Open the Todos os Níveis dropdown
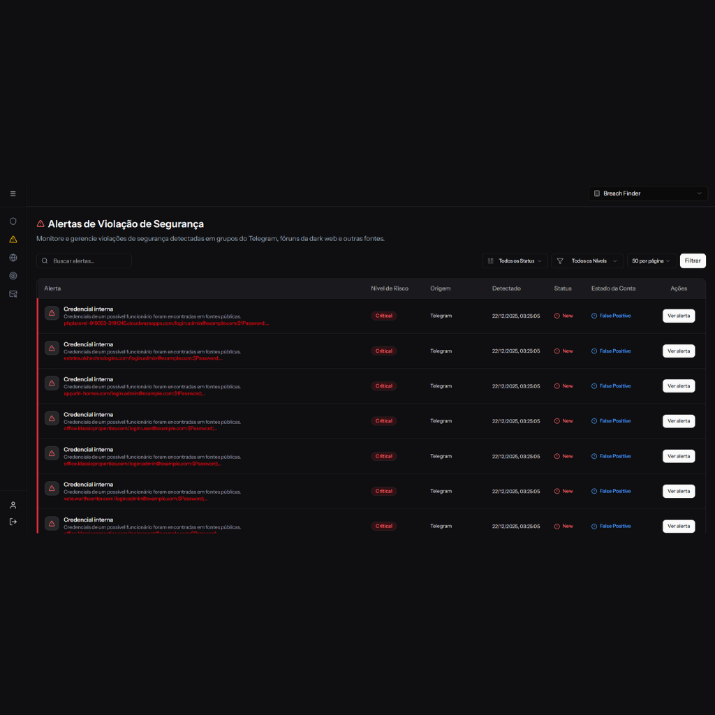The image size is (715, 715). tap(587, 260)
